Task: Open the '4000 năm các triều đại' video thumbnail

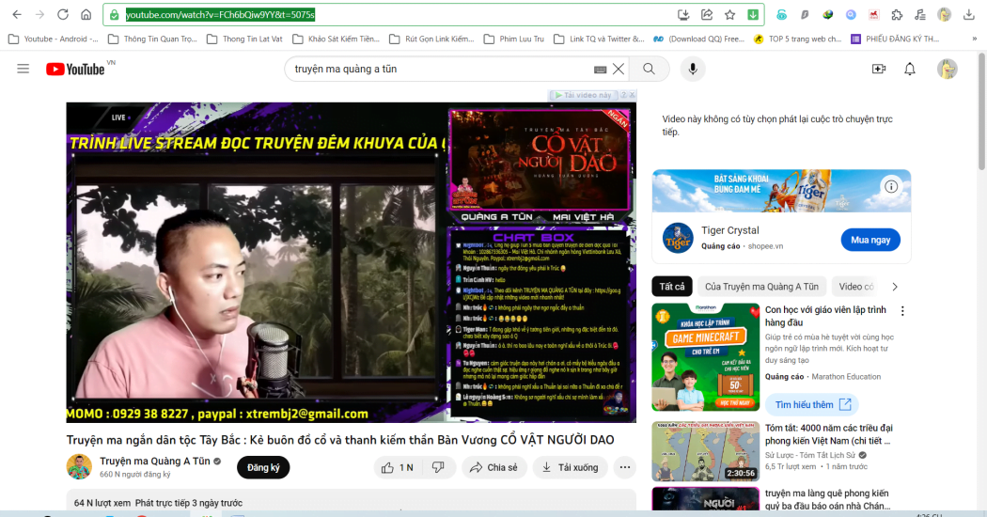Action: pos(706,451)
